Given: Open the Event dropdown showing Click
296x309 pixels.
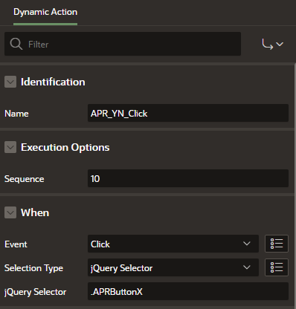Looking at the screenshot, I should click(173, 244).
